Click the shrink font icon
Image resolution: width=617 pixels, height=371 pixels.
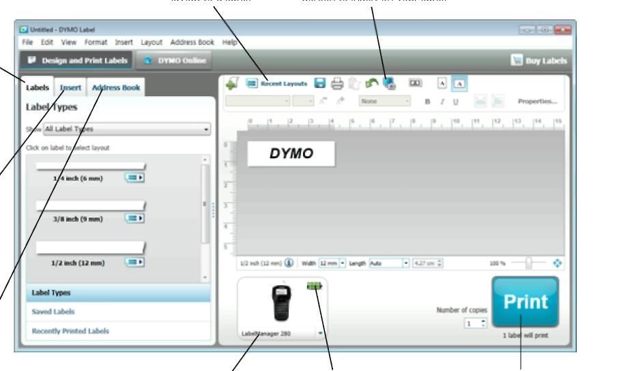tap(323, 101)
